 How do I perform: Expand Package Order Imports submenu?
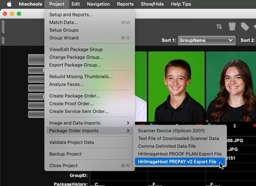click(89, 131)
